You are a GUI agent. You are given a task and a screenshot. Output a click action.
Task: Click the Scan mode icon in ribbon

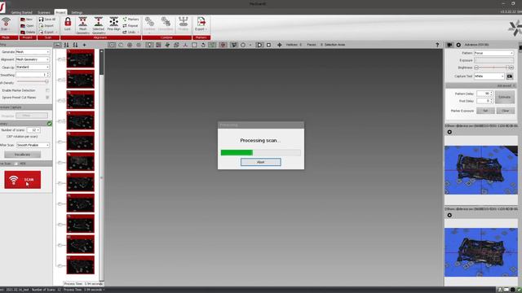tap(6, 24)
